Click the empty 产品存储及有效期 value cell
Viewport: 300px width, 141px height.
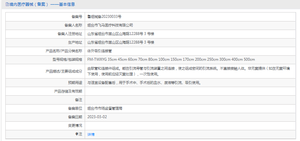pyautogui.click(x=190, y=91)
